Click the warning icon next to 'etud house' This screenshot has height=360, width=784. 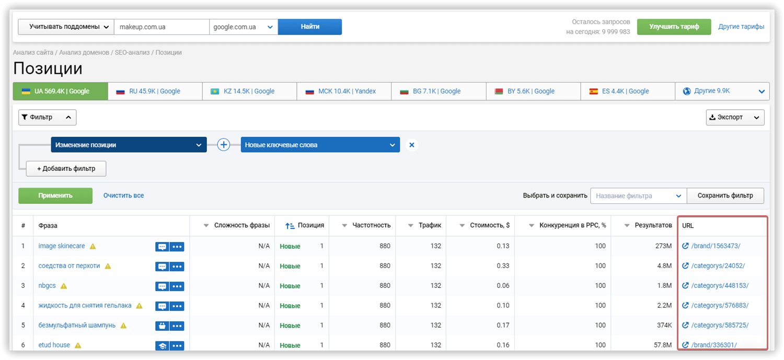(x=78, y=345)
